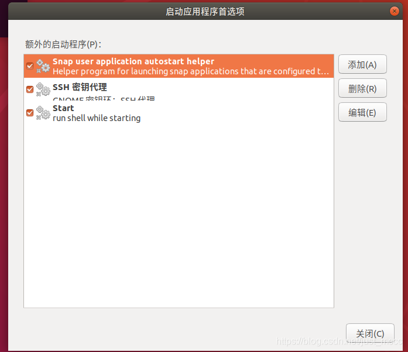Viewport: 408px width, 352px height.
Task: Click the empty area of the programs list
Action: tap(179, 216)
